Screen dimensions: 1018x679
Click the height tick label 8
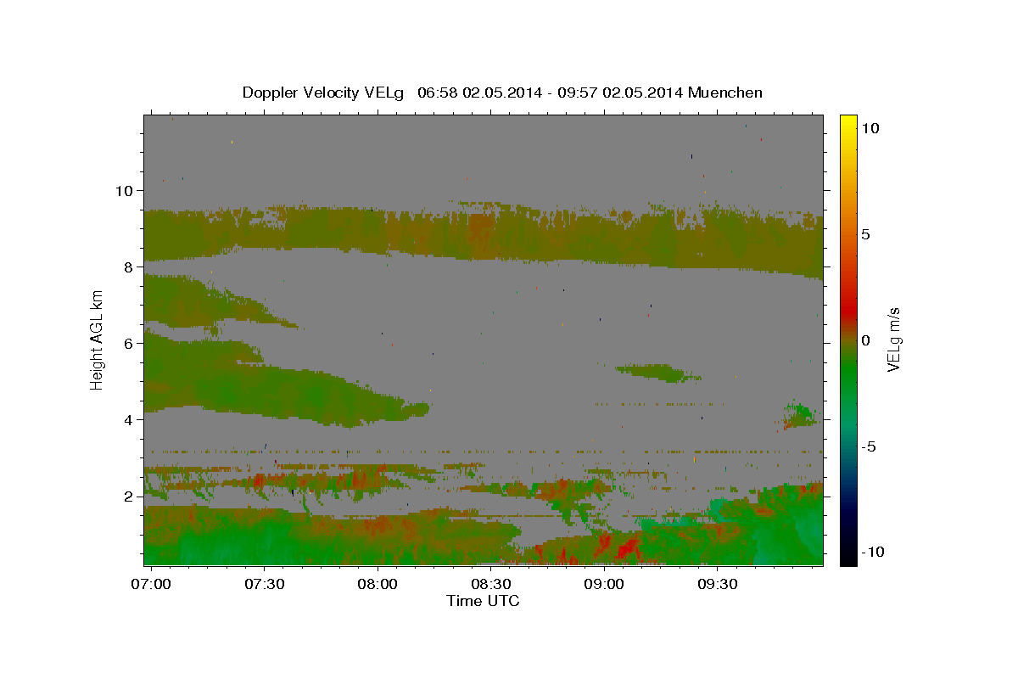tap(129, 267)
